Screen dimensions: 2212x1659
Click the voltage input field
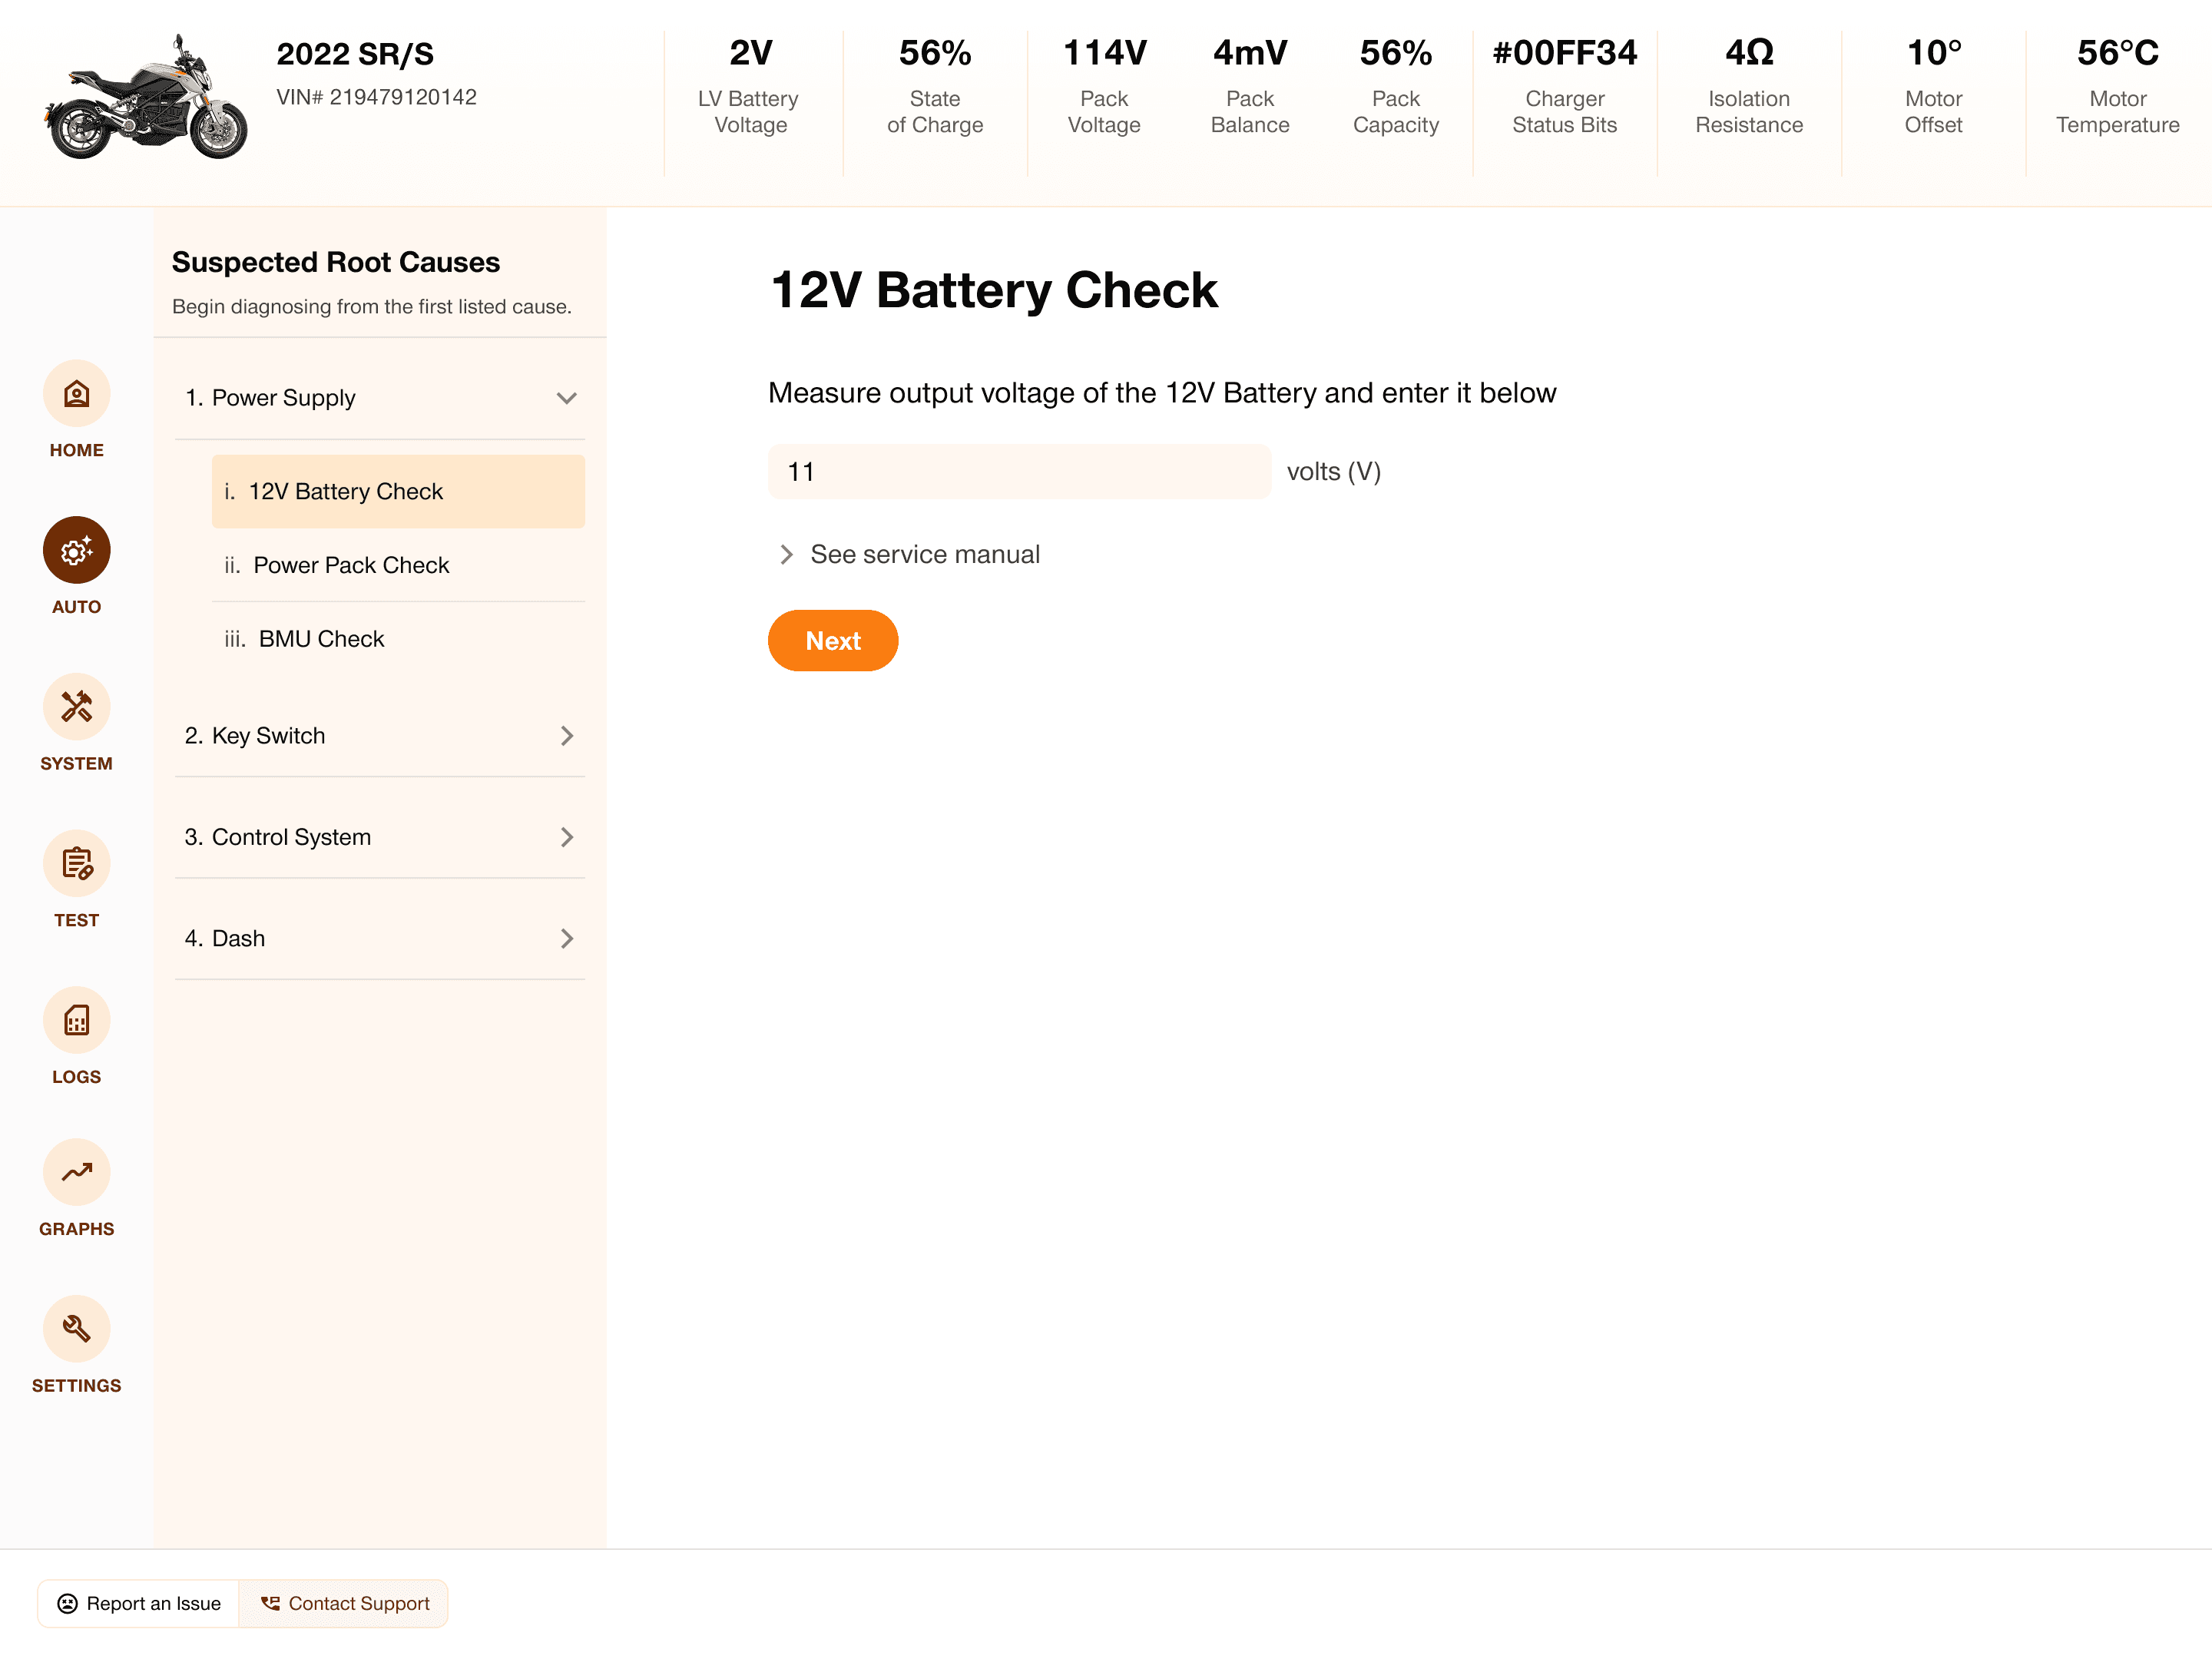[x=1018, y=472]
